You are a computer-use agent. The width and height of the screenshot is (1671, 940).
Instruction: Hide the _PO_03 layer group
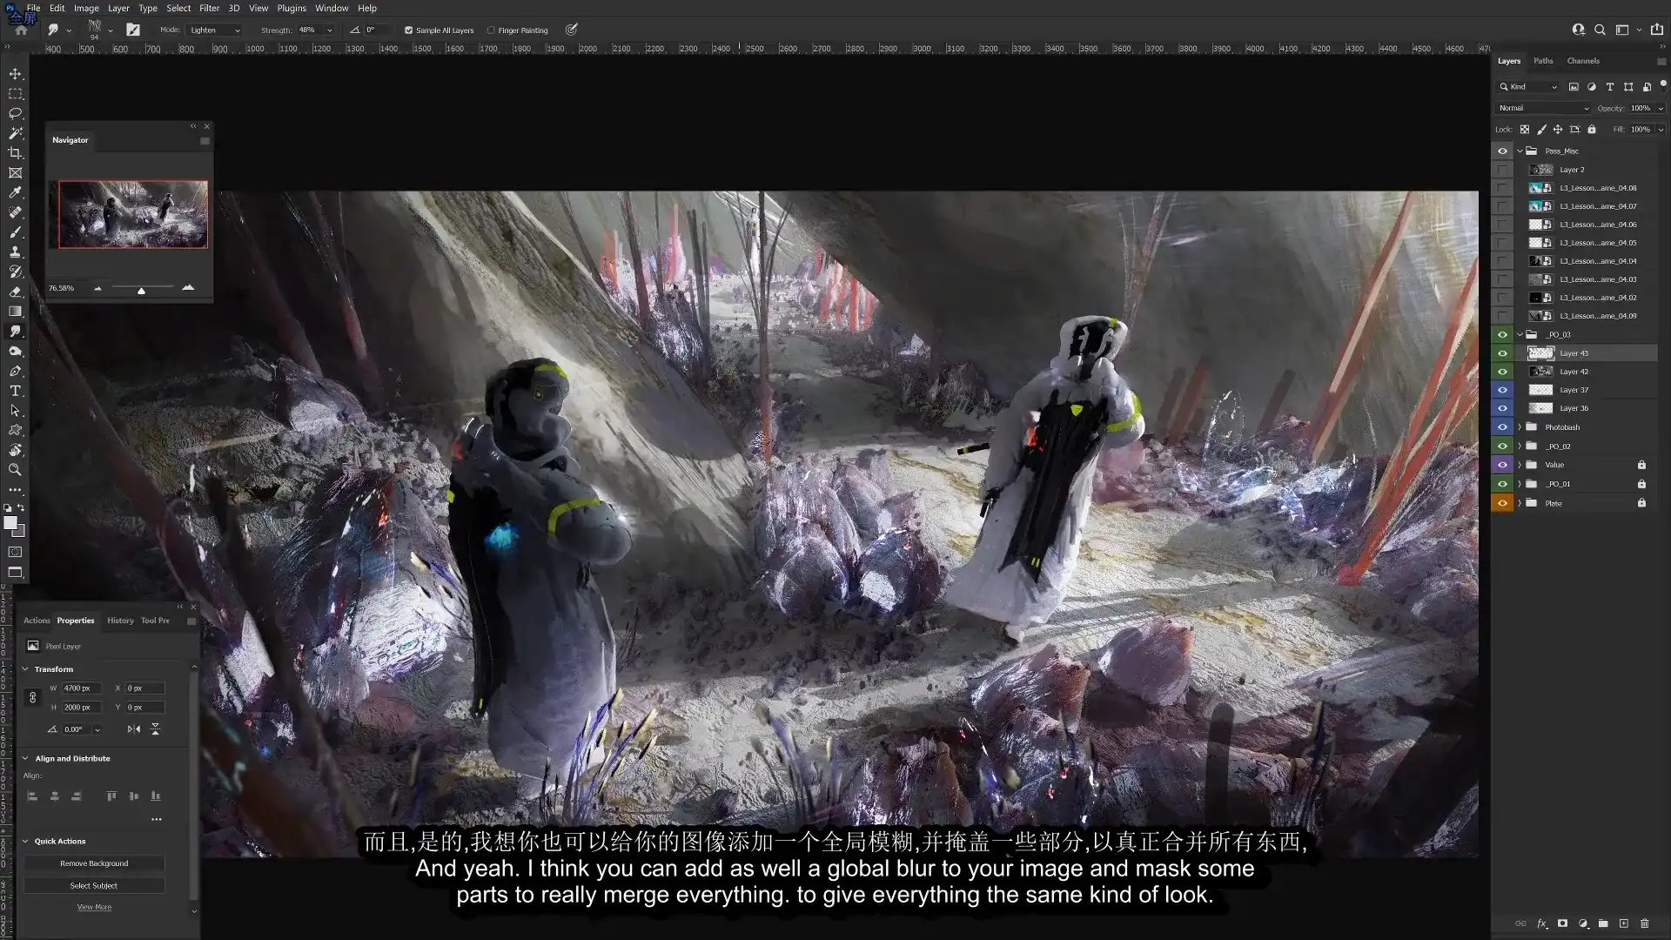(x=1501, y=333)
